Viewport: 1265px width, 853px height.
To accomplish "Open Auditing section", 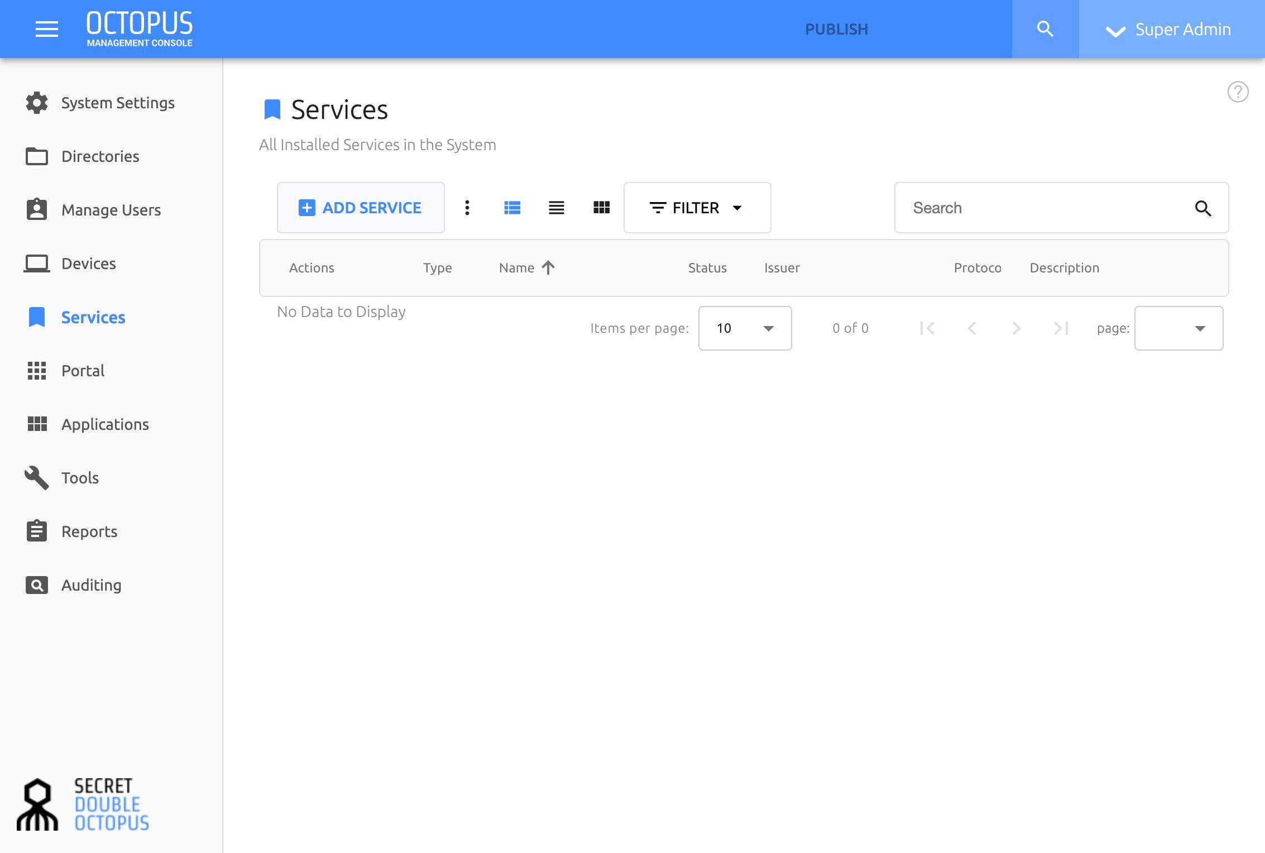I will 92,585.
